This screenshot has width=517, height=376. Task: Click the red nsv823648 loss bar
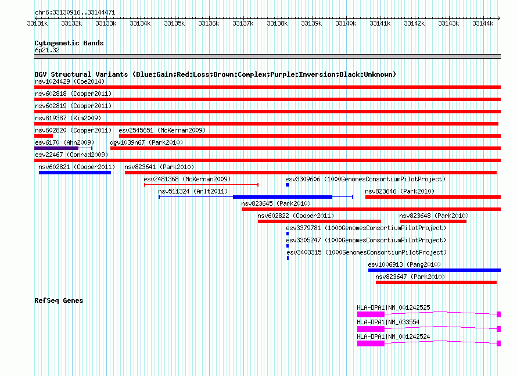pos(433,221)
